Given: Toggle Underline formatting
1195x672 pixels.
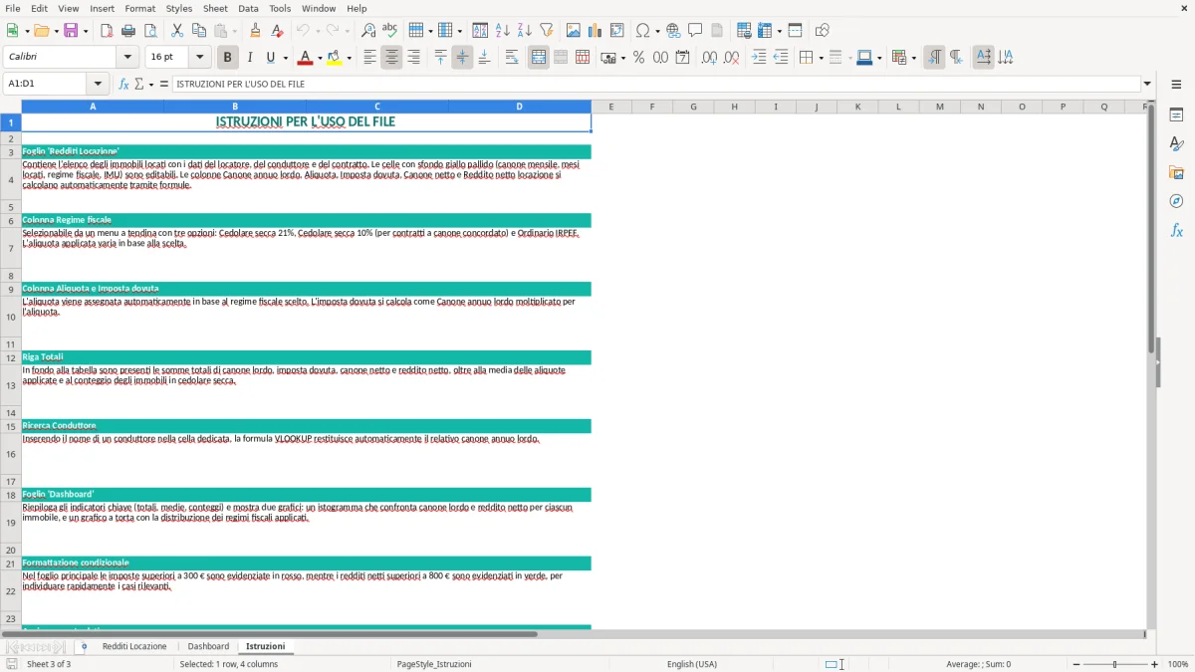Looking at the screenshot, I should (270, 58).
